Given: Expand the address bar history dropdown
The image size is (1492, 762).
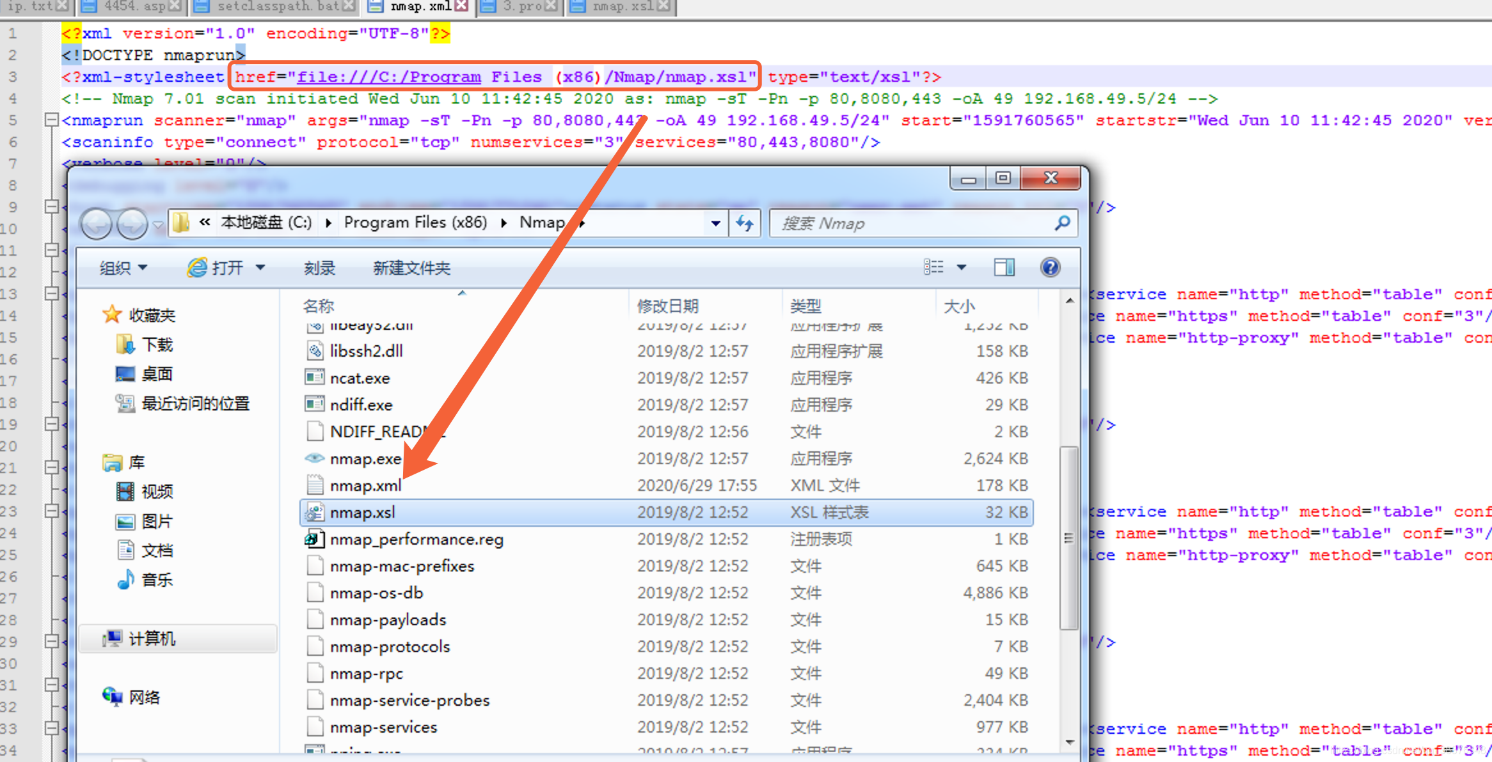Looking at the screenshot, I should point(715,223).
